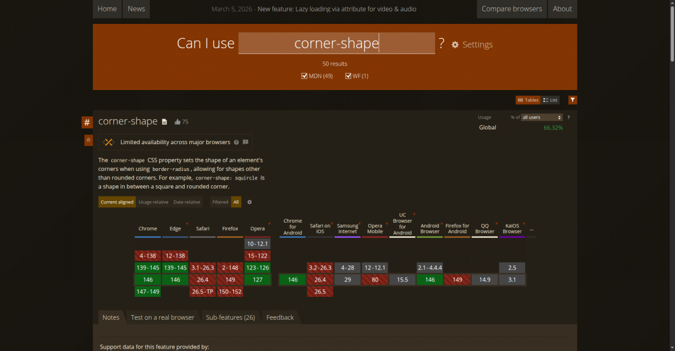Click Safari on iOS 26.5 cell
Screen dimensions: 675x351
click(320, 292)
